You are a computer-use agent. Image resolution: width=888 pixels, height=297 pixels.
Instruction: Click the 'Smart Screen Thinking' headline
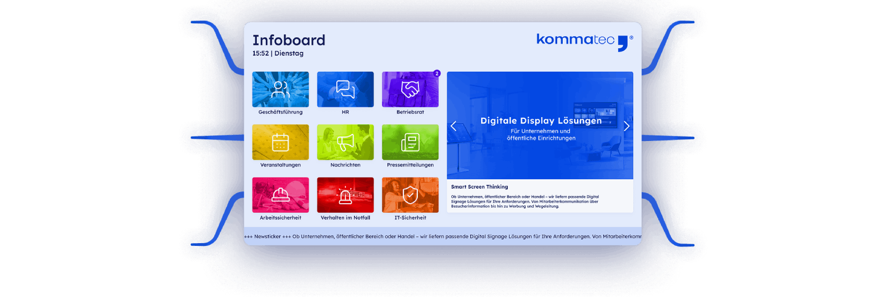pyautogui.click(x=480, y=187)
